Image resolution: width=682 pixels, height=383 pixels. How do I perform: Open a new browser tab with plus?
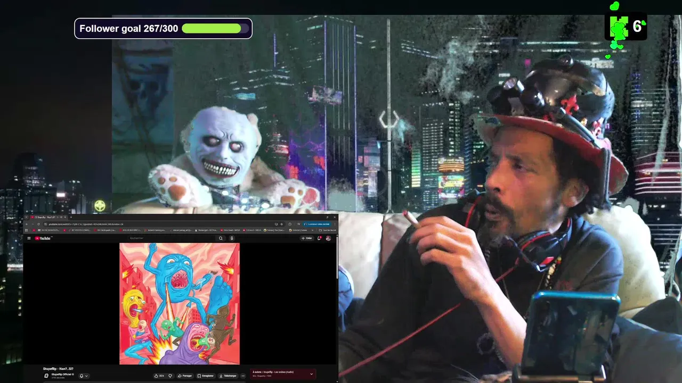click(71, 217)
